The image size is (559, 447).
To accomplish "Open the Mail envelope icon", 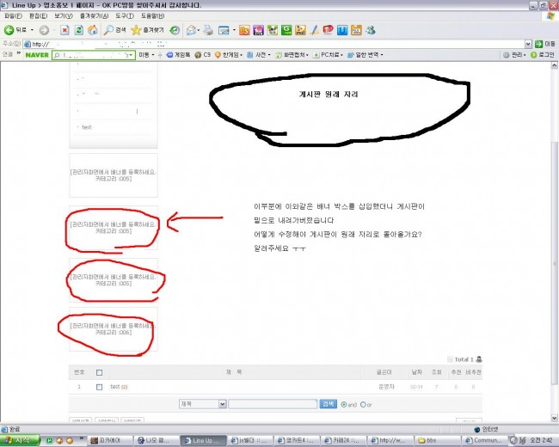I will point(191,30).
